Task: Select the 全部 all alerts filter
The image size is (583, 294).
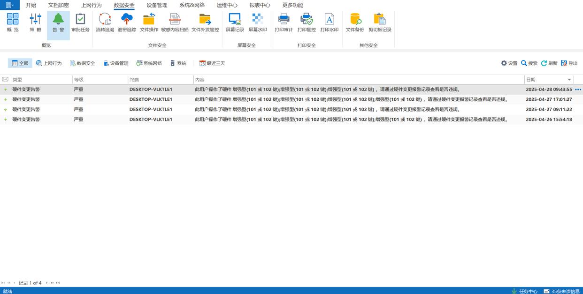Action: coord(20,63)
